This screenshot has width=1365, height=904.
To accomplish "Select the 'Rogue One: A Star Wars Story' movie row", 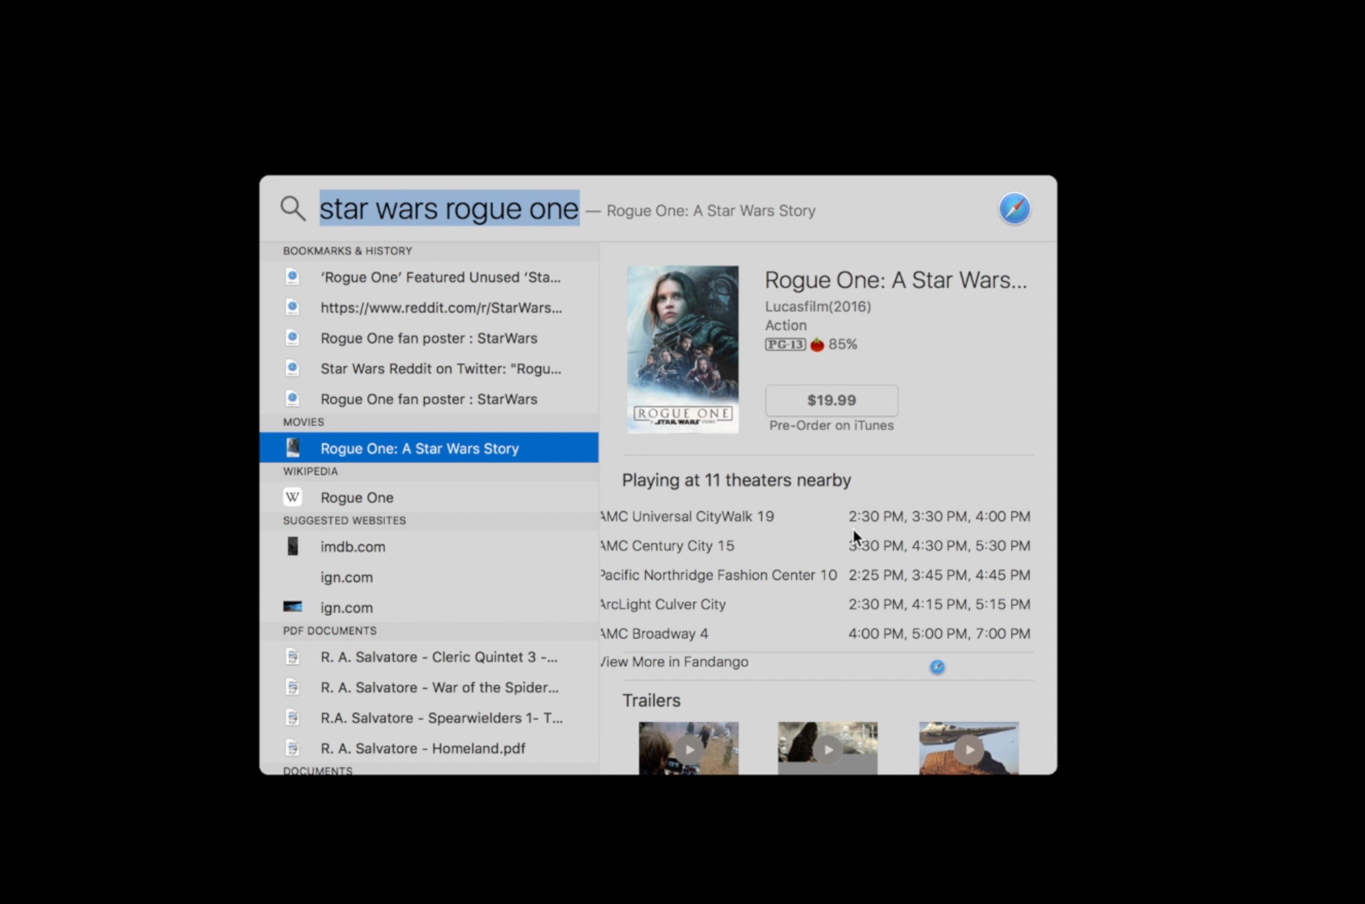I will click(x=429, y=448).
